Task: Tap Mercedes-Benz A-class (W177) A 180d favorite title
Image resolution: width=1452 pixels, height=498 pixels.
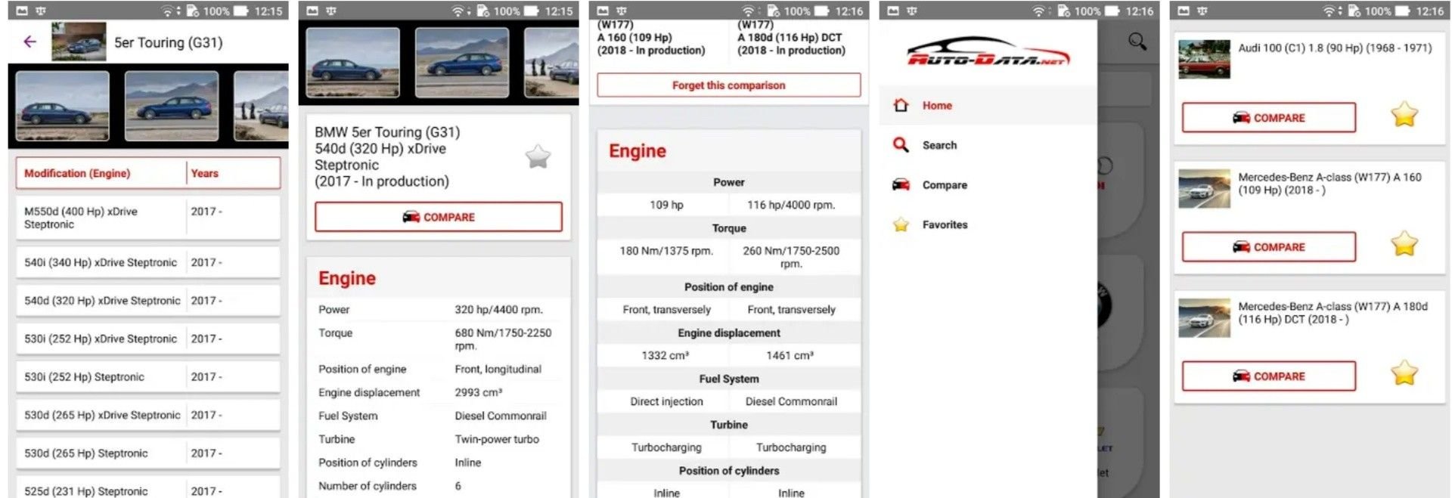Action: 1333,313
